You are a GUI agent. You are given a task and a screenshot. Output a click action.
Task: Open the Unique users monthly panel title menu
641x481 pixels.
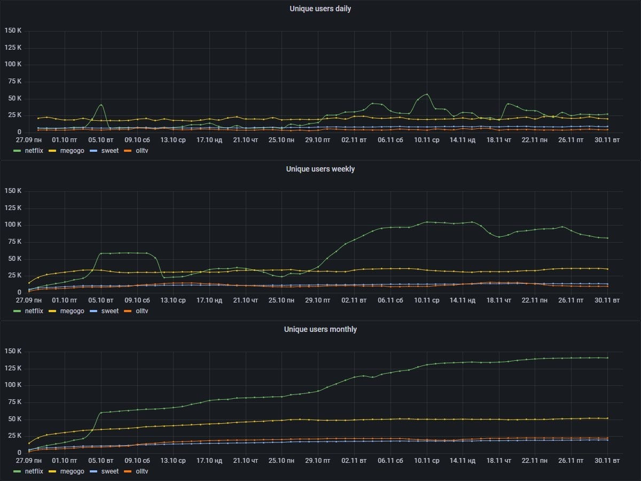[x=320, y=329]
